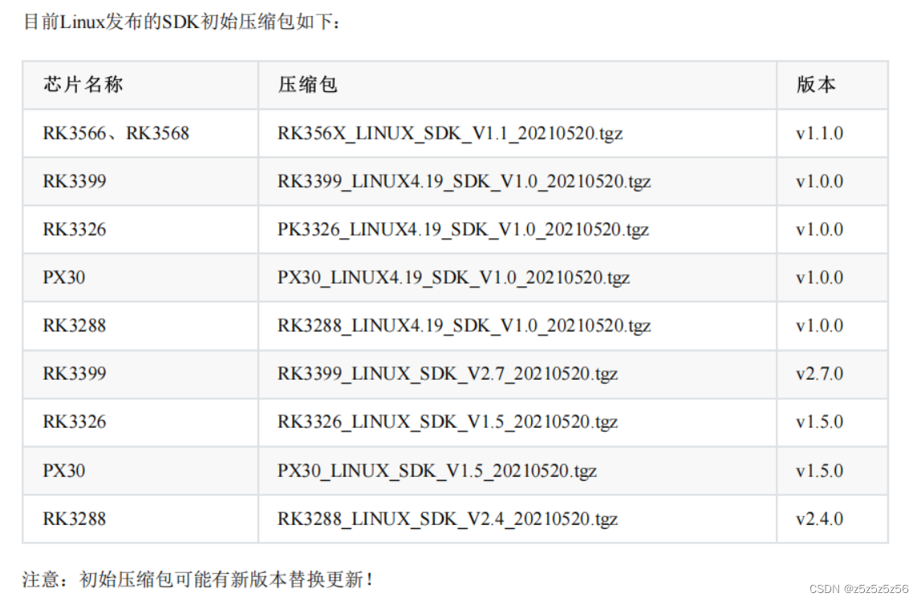Screen dimensions: 921x601
Task: Click PX30_LINUX4.19_SDK_V1.0_20210520.tgz package name
Action: pos(453,277)
